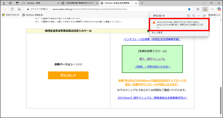Close the 大阪府国保連 tab
Screen dimensions: 223x118
(97, 3)
